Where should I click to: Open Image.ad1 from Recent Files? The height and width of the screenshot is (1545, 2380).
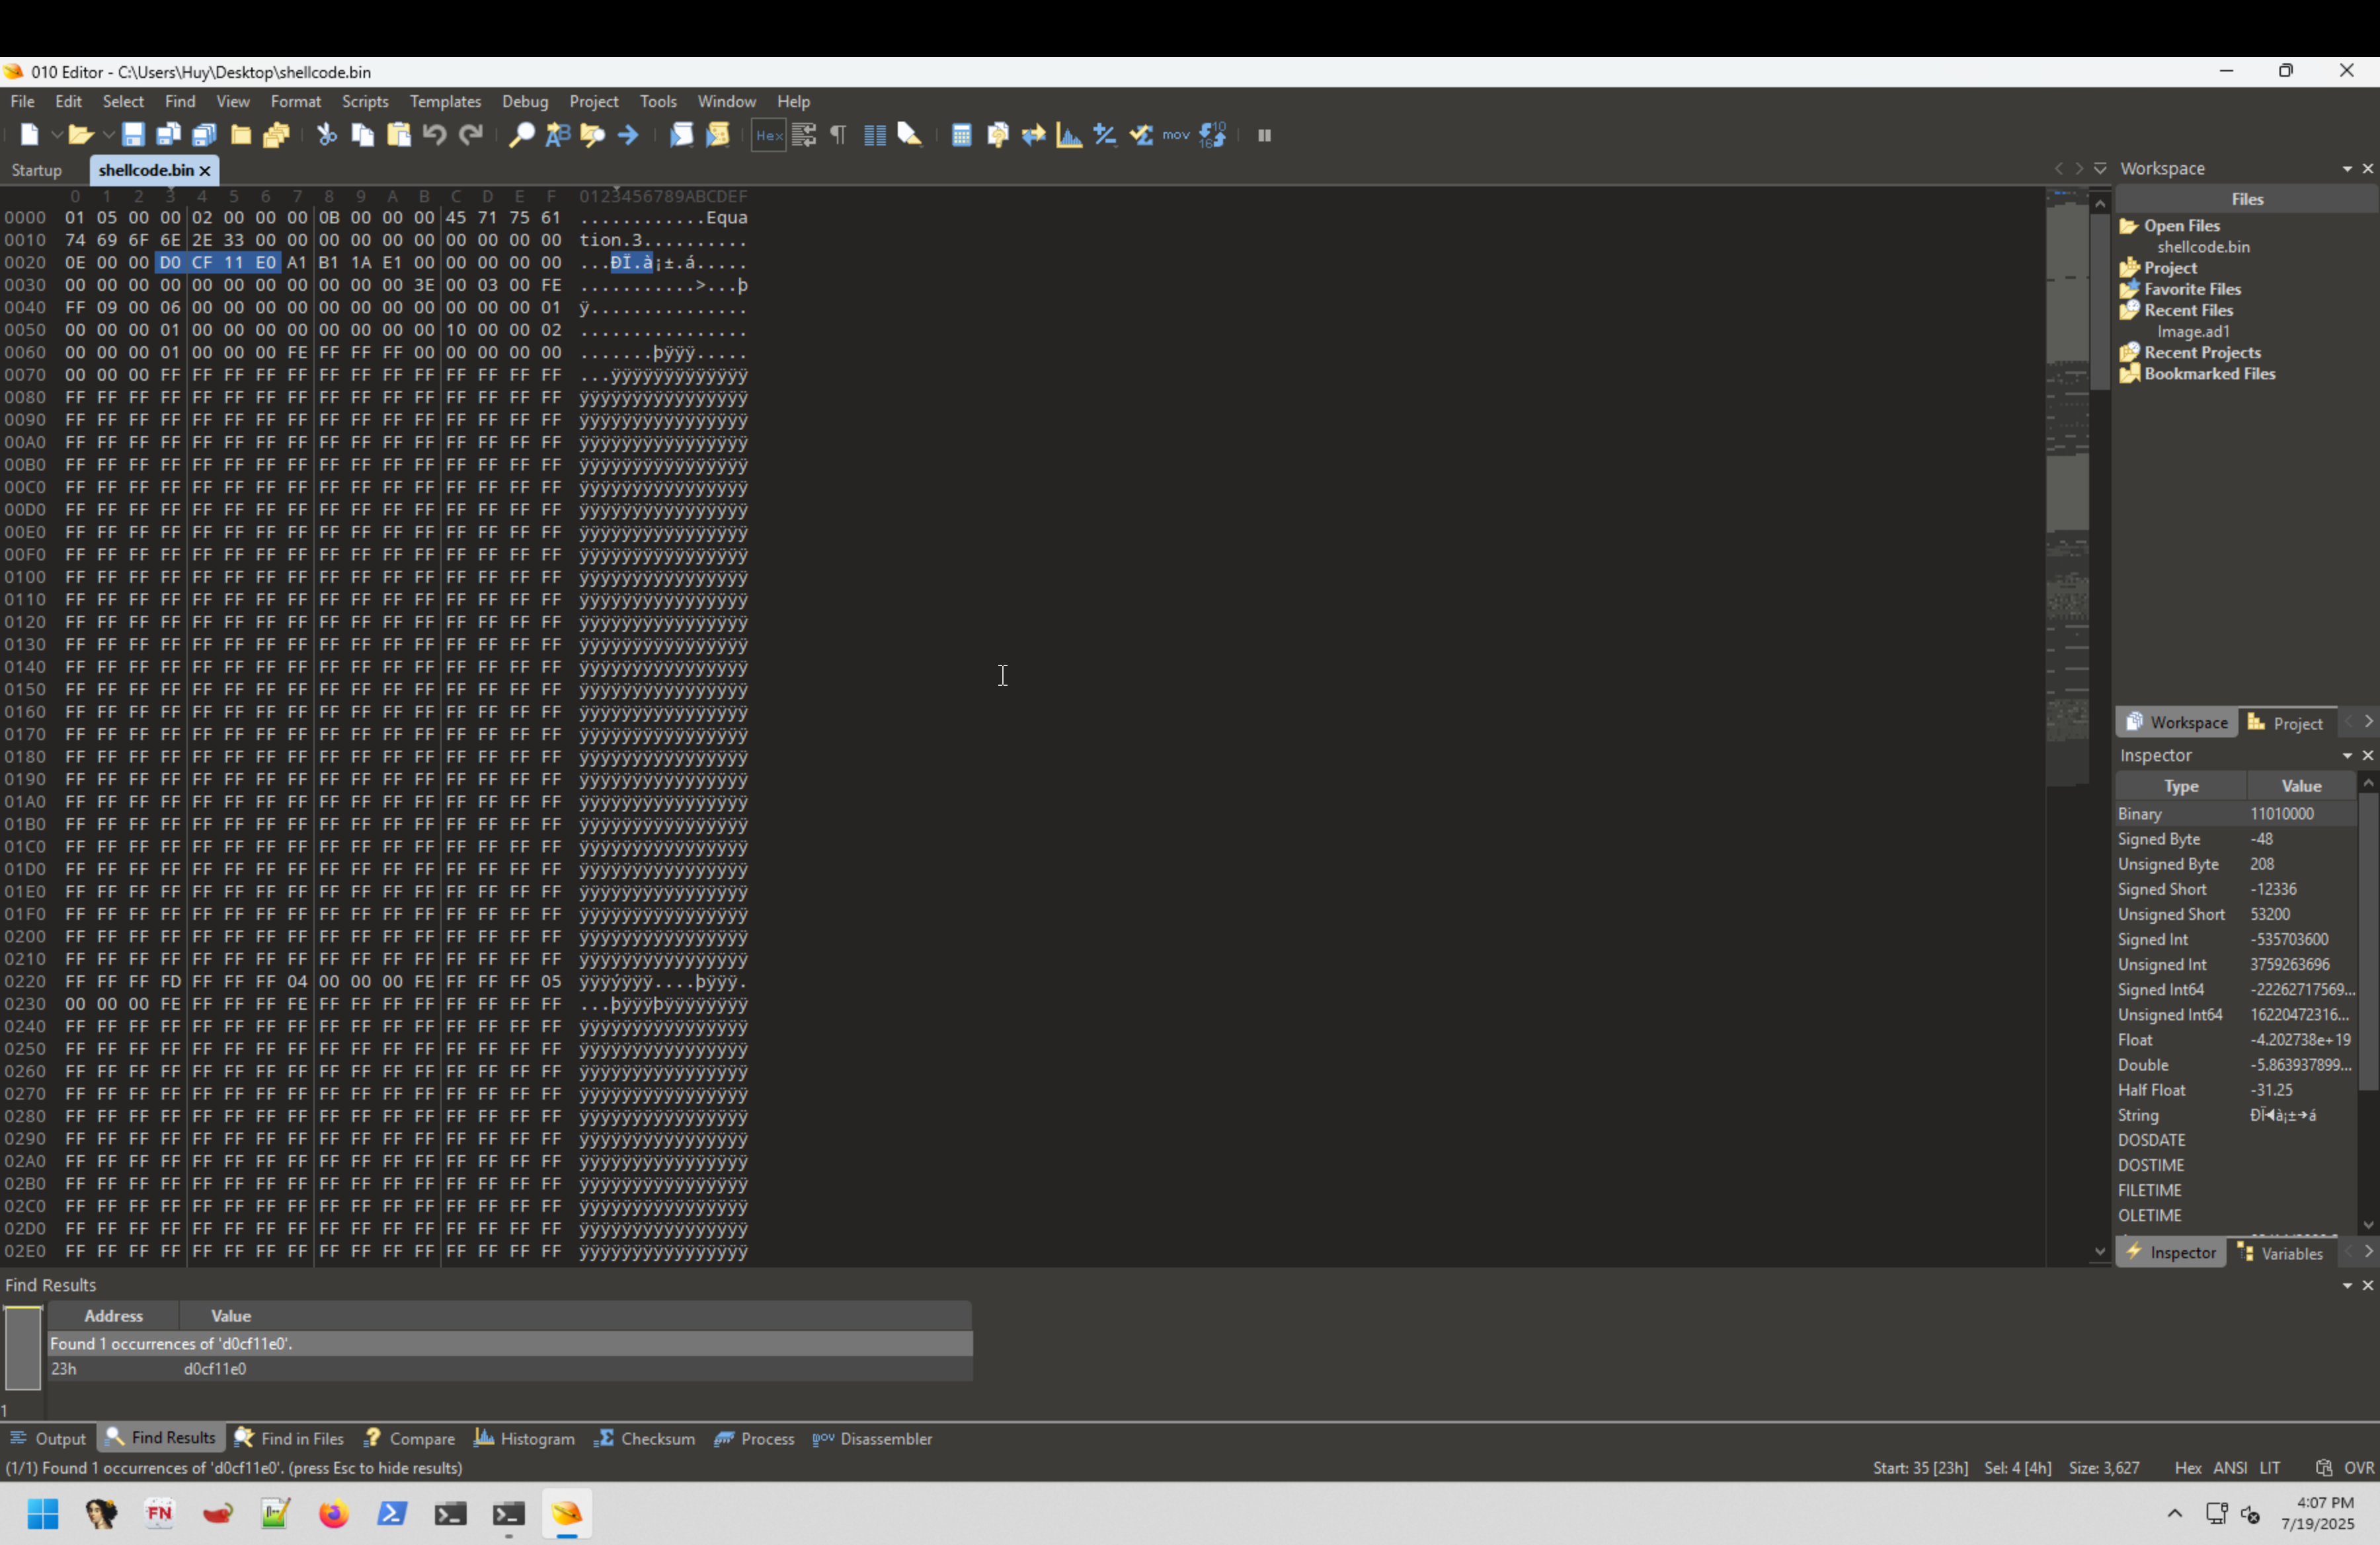coord(2193,332)
